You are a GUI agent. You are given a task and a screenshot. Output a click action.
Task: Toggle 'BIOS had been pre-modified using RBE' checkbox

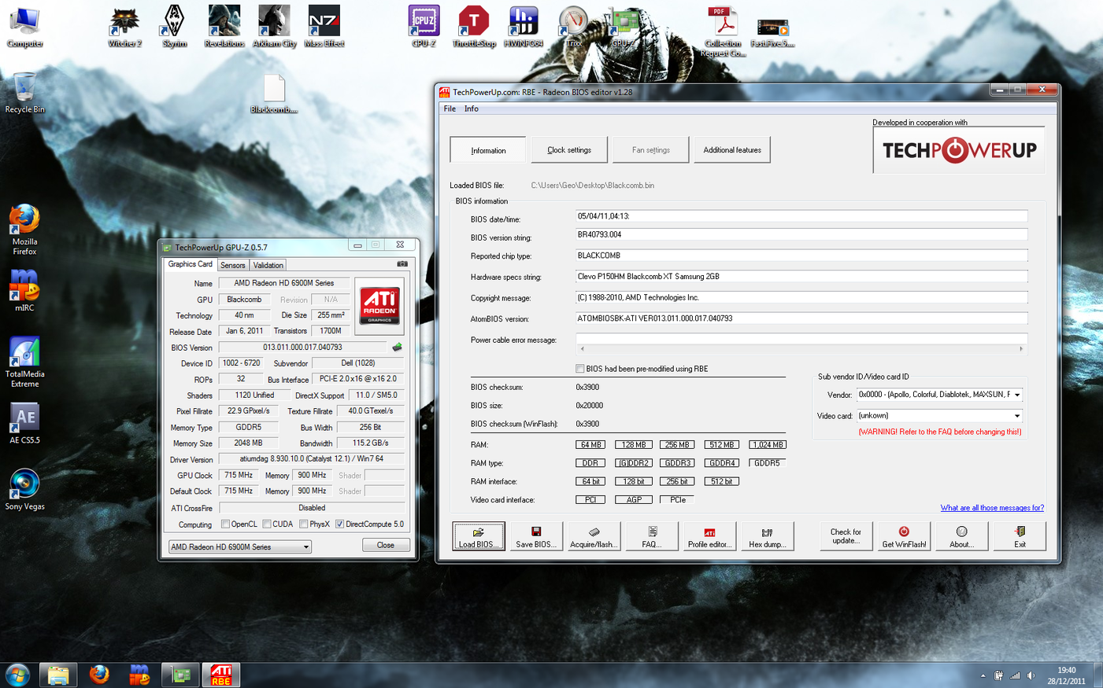pos(580,369)
